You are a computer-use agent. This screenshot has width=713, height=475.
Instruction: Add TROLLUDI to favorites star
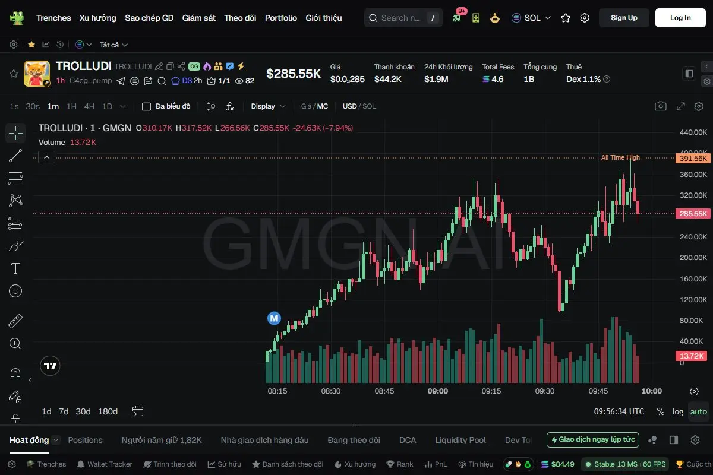13,74
